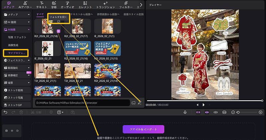Click the pencil edit icon beside path field
Viewport: 266px width, 140px height.
pos(140,103)
